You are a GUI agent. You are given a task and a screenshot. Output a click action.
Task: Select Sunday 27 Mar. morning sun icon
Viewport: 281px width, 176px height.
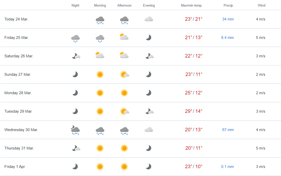pyautogui.click(x=100, y=74)
